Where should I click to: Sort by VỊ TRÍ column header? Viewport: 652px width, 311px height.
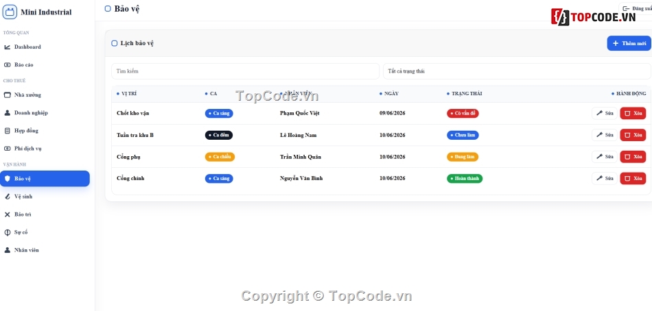126,94
